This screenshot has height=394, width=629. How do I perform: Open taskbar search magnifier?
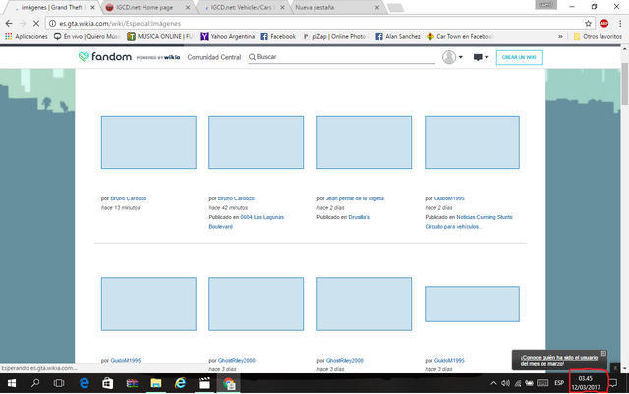tap(35, 383)
